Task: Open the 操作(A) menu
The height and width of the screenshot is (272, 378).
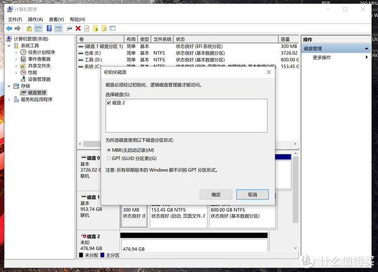Action: [35, 20]
